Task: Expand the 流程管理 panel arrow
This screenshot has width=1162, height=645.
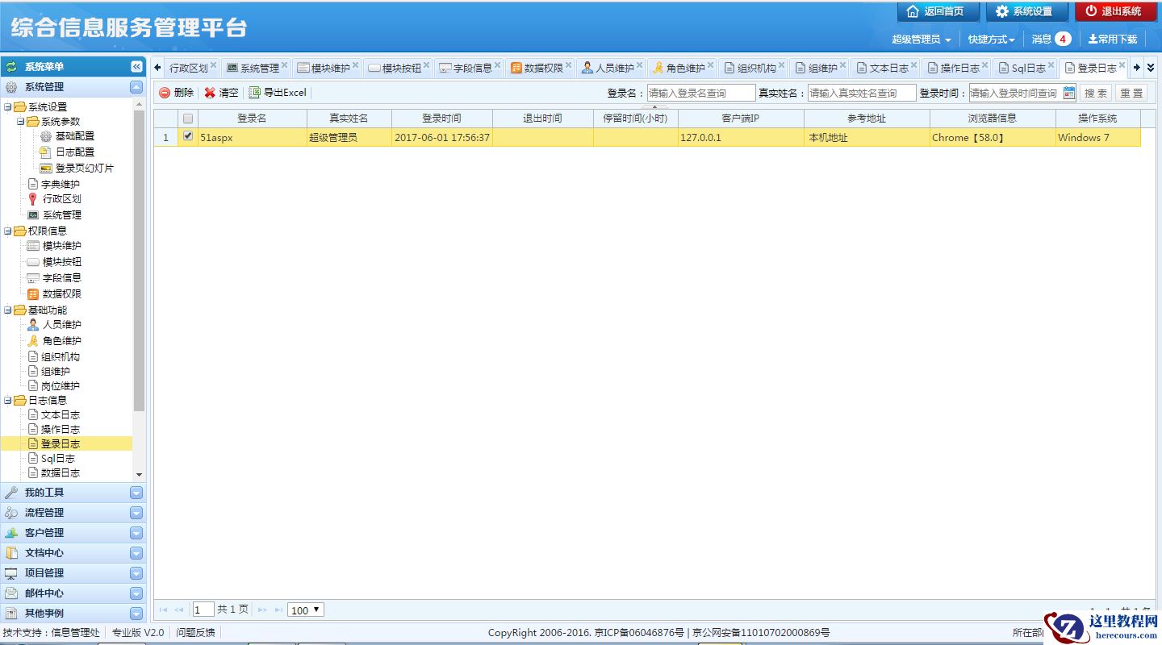Action: (x=136, y=513)
